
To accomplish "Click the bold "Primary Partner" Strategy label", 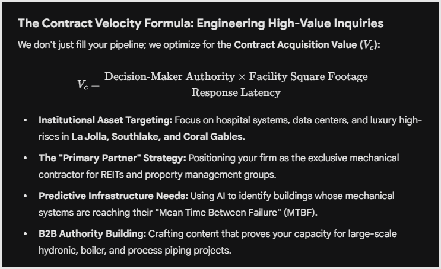I will [x=112, y=158].
